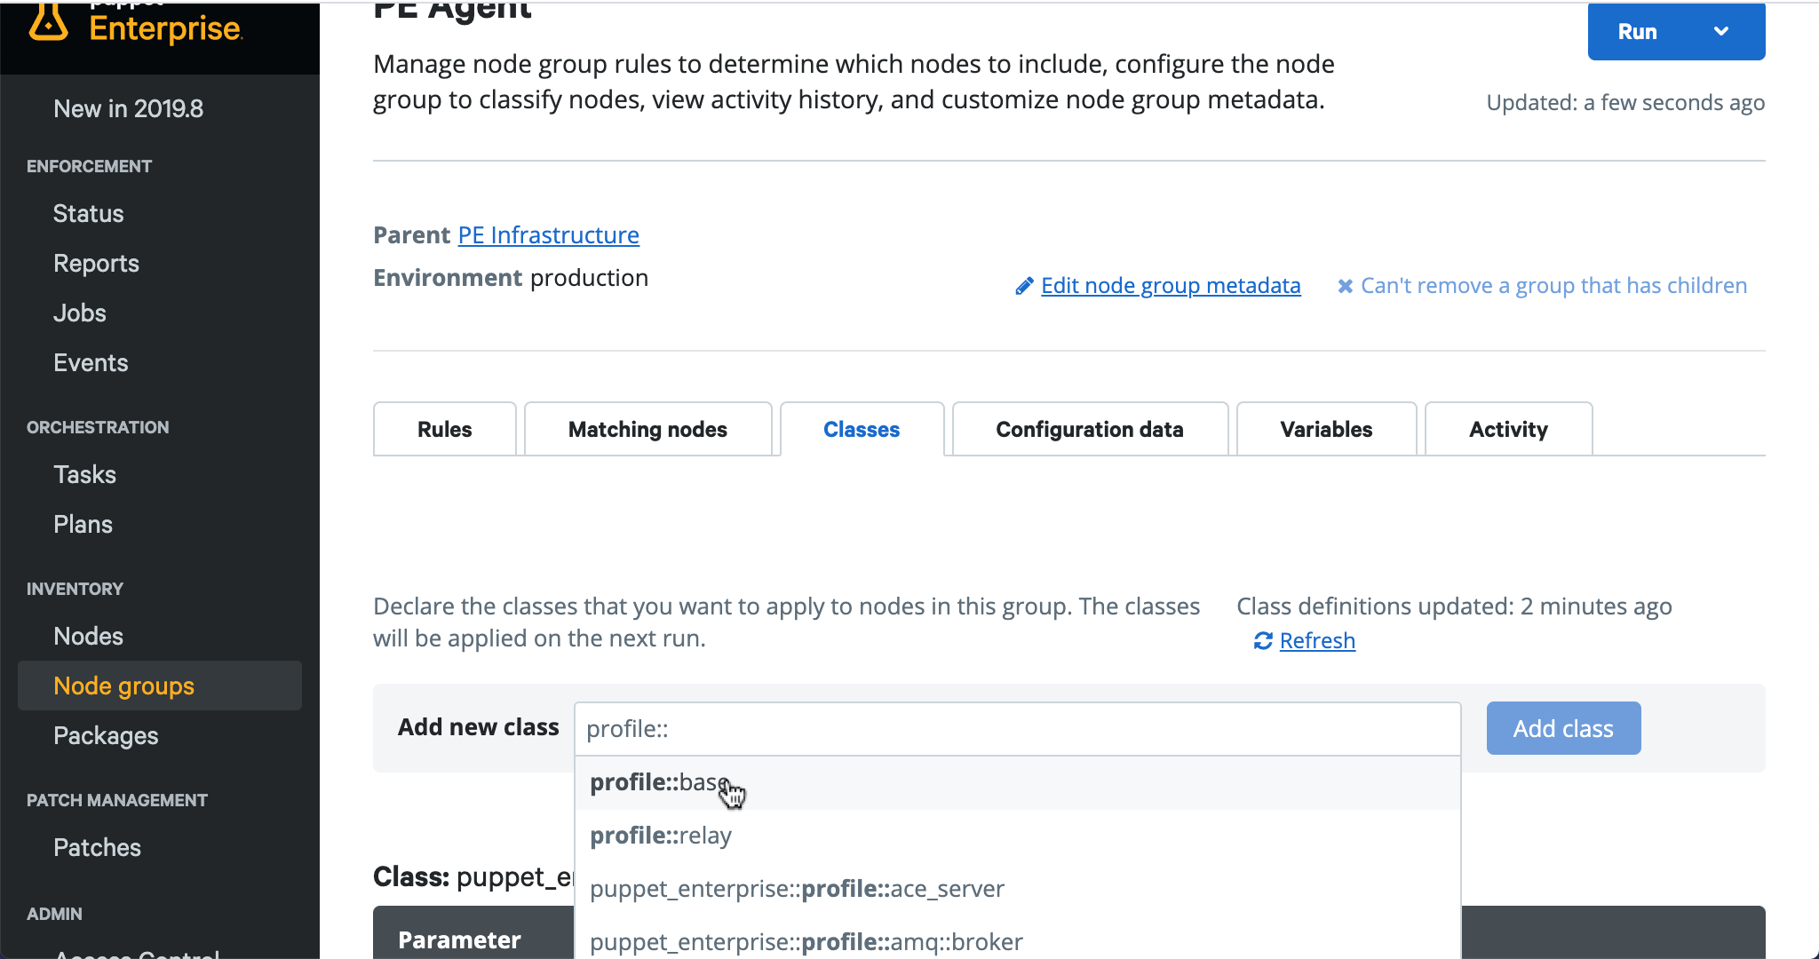This screenshot has height=959, width=1819.
Task: Open the Matching nodes tab
Action: click(647, 429)
